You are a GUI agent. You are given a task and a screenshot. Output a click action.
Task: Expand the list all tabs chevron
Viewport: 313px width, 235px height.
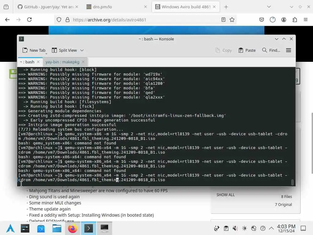269,7
